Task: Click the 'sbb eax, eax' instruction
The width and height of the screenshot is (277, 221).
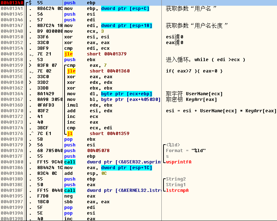Action: (x=87, y=202)
